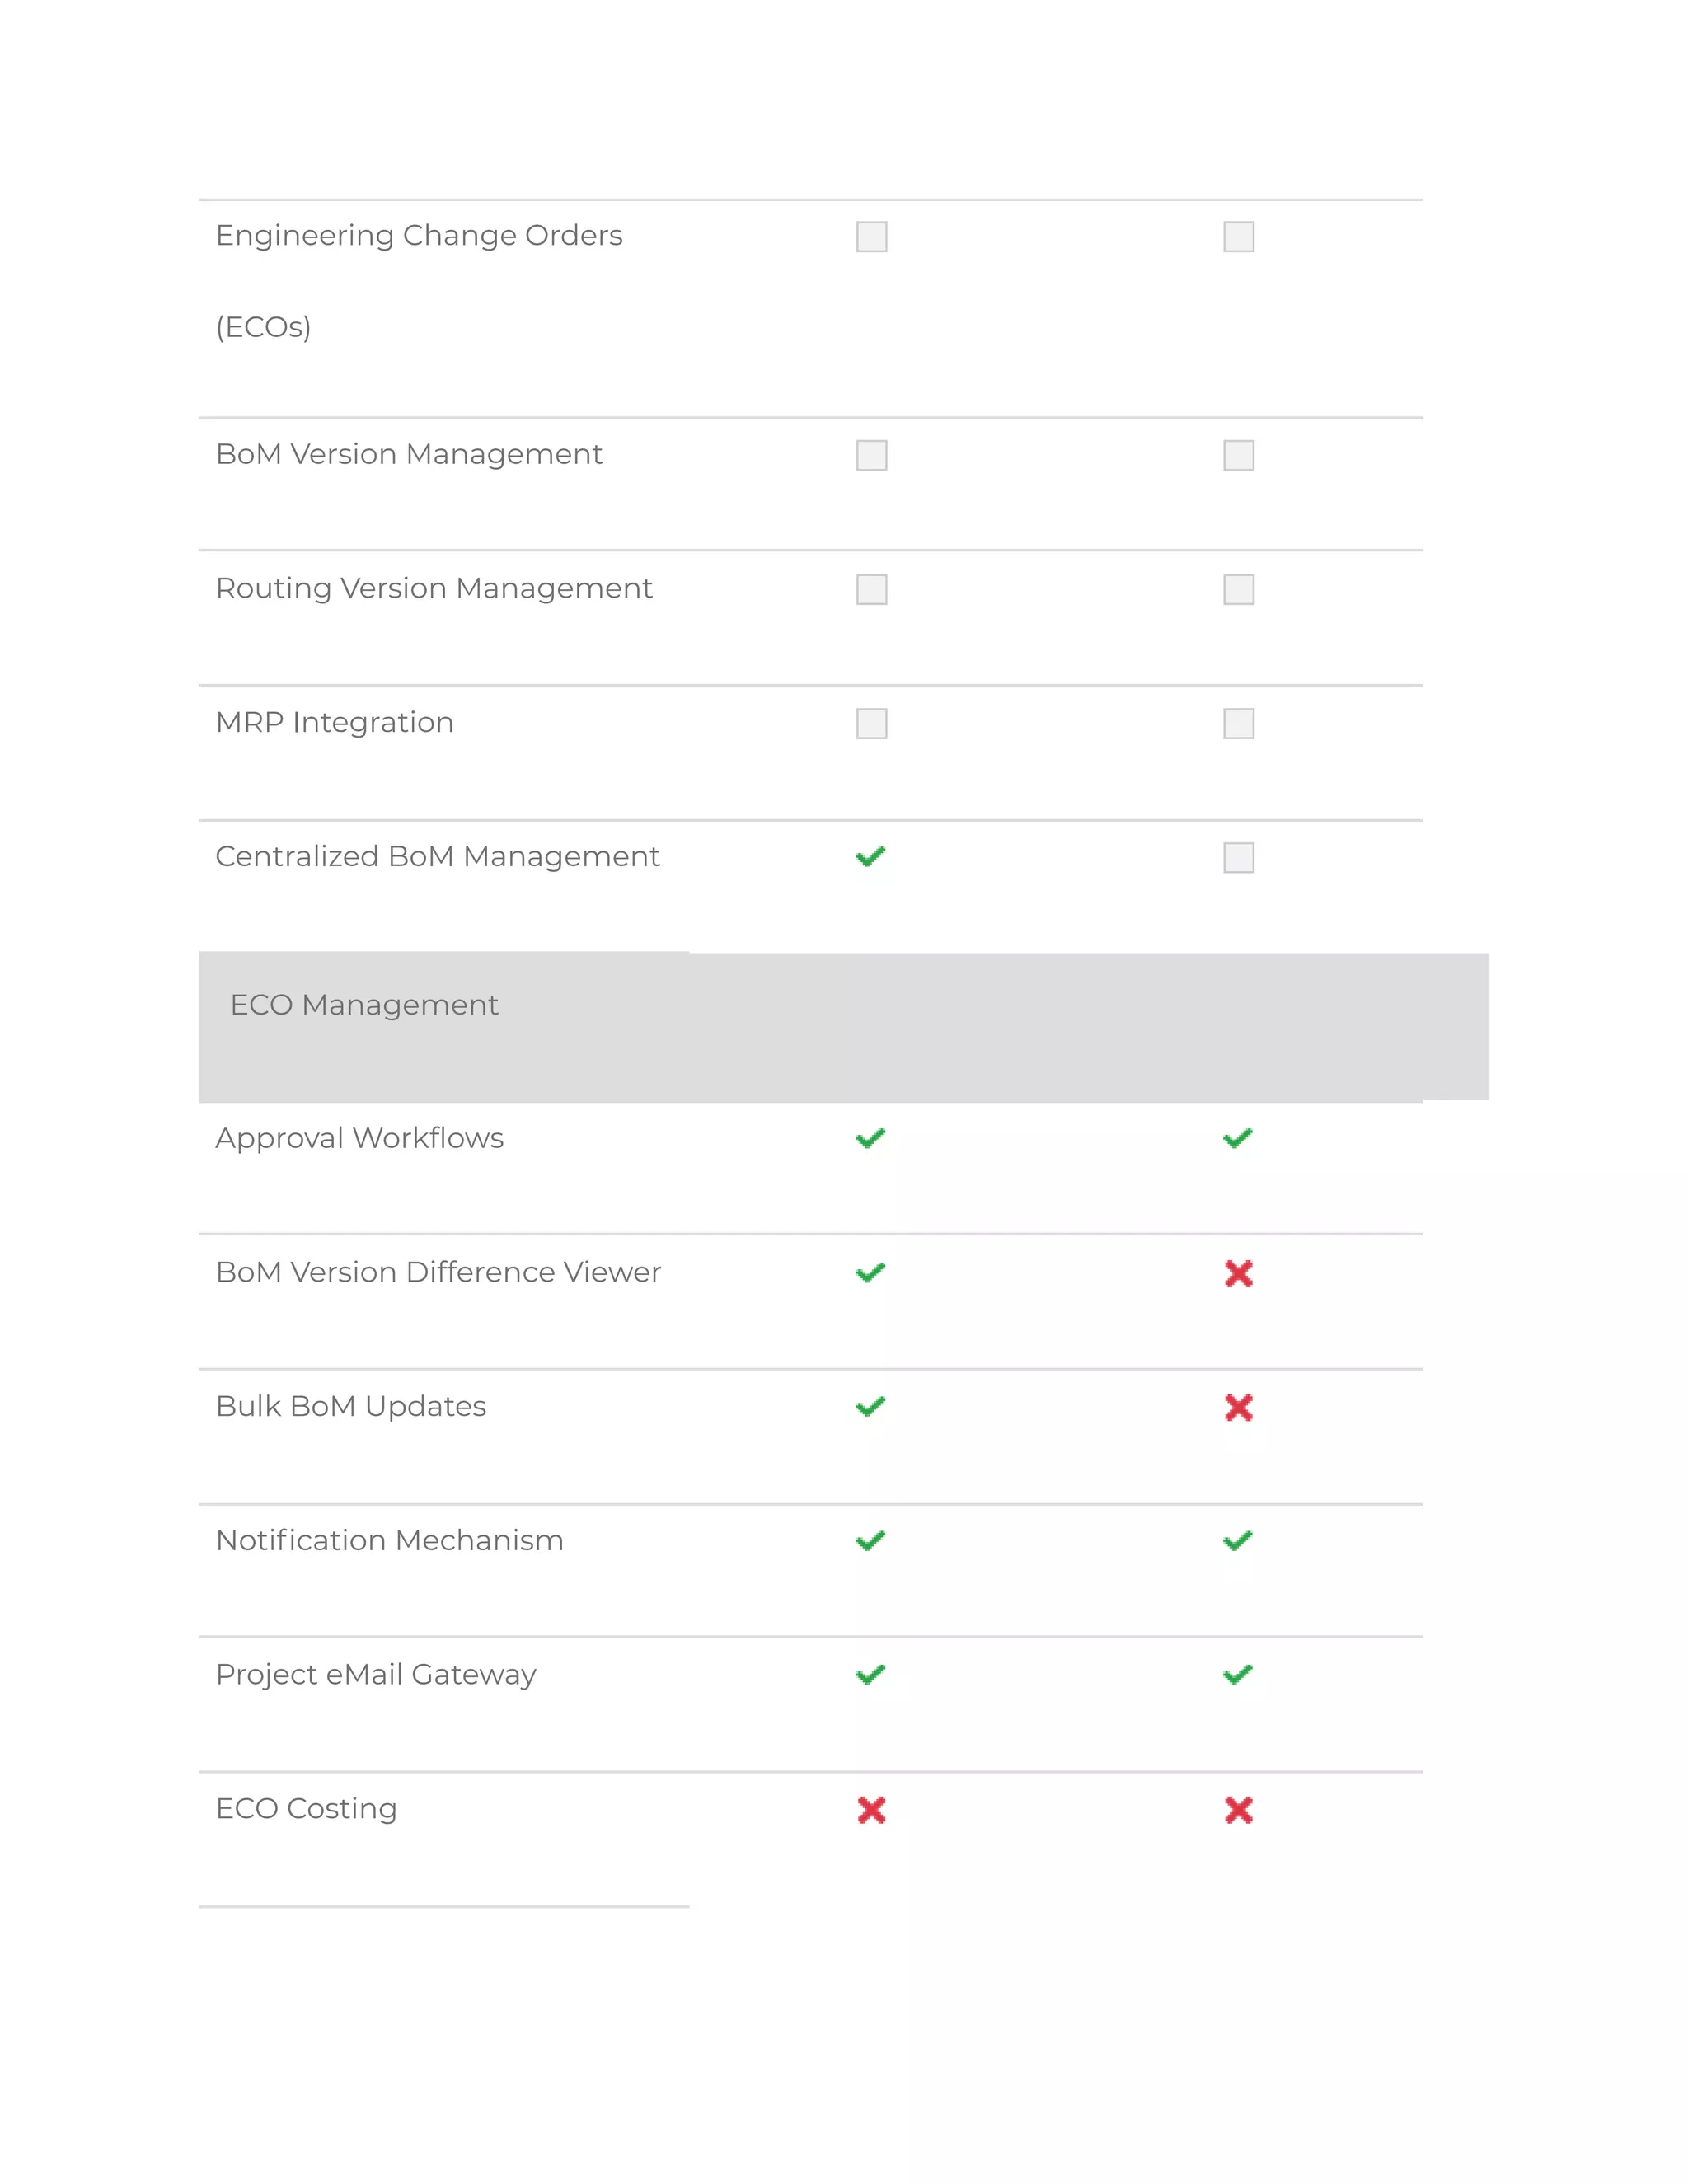Click the Engineering Change Orders label

419,236
